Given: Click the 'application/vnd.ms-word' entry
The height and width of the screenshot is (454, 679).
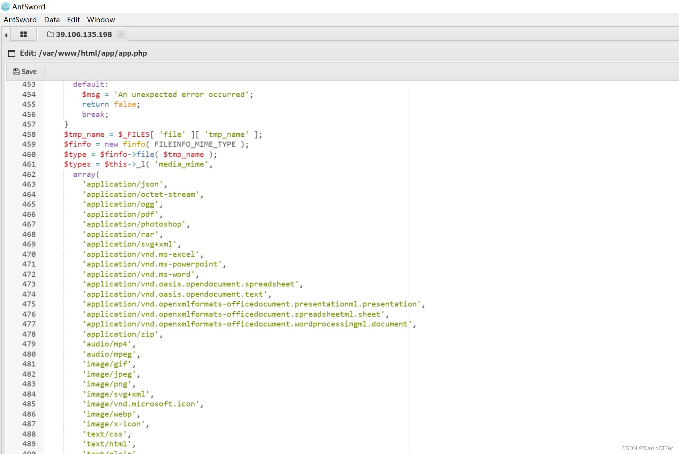Looking at the screenshot, I should 138,274.
